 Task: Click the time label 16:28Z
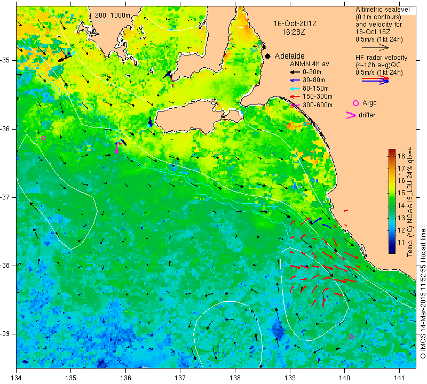coord(294,32)
